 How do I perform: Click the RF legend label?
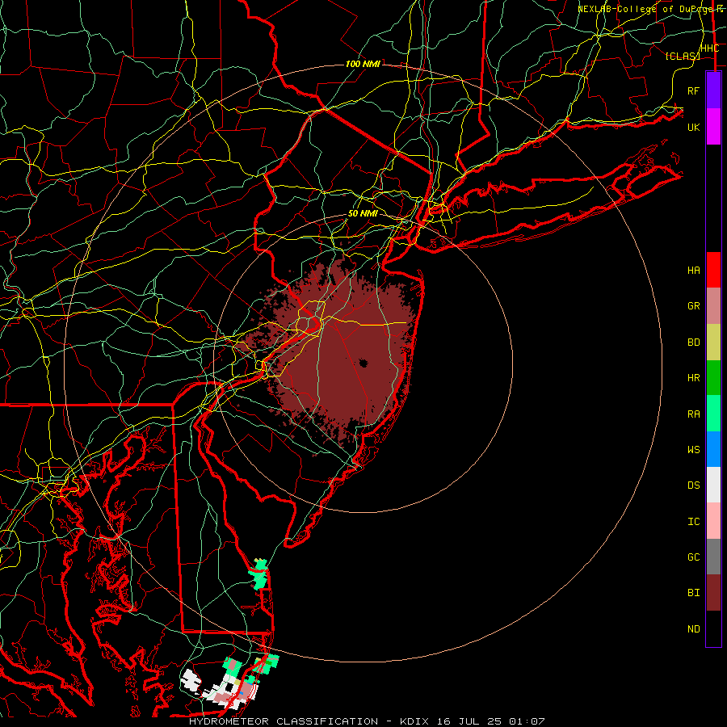tap(693, 90)
